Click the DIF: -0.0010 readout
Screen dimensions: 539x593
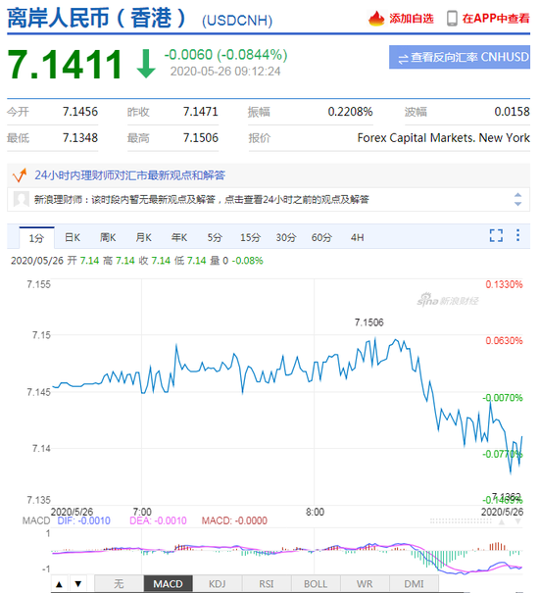(x=83, y=520)
